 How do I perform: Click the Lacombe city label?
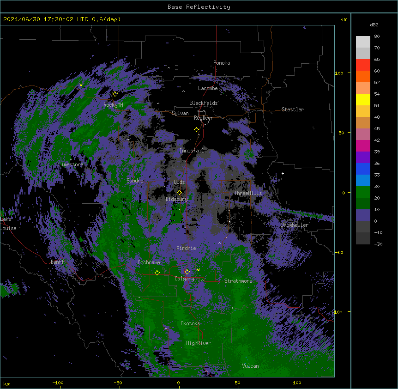[x=208, y=88]
